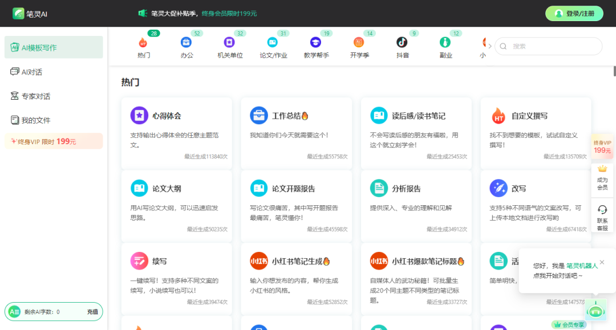The width and height of the screenshot is (616, 330).
Task: Click the 小红书爆款笔记标题 red icon
Action: (379, 261)
